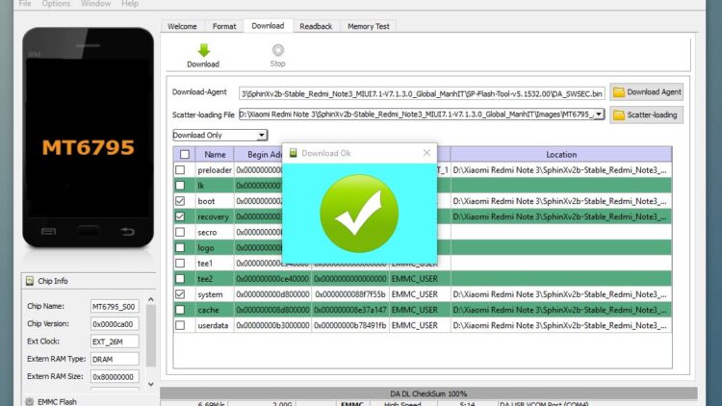Click the EMMC Flash icon
Viewport: 722px width, 406px height.
(28, 400)
